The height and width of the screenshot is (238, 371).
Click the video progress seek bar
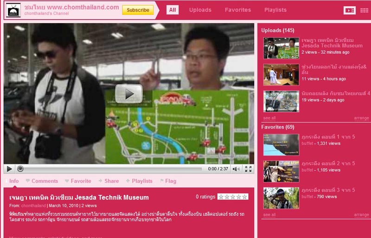pyautogui.click(x=110, y=169)
